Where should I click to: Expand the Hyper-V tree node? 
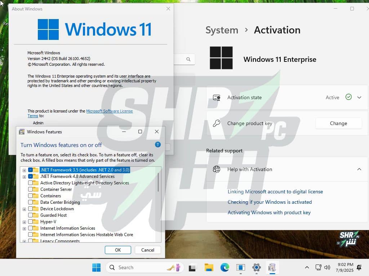point(24,222)
